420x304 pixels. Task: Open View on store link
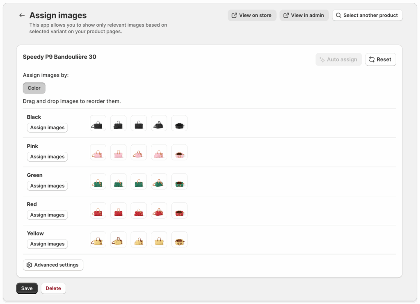252,15
